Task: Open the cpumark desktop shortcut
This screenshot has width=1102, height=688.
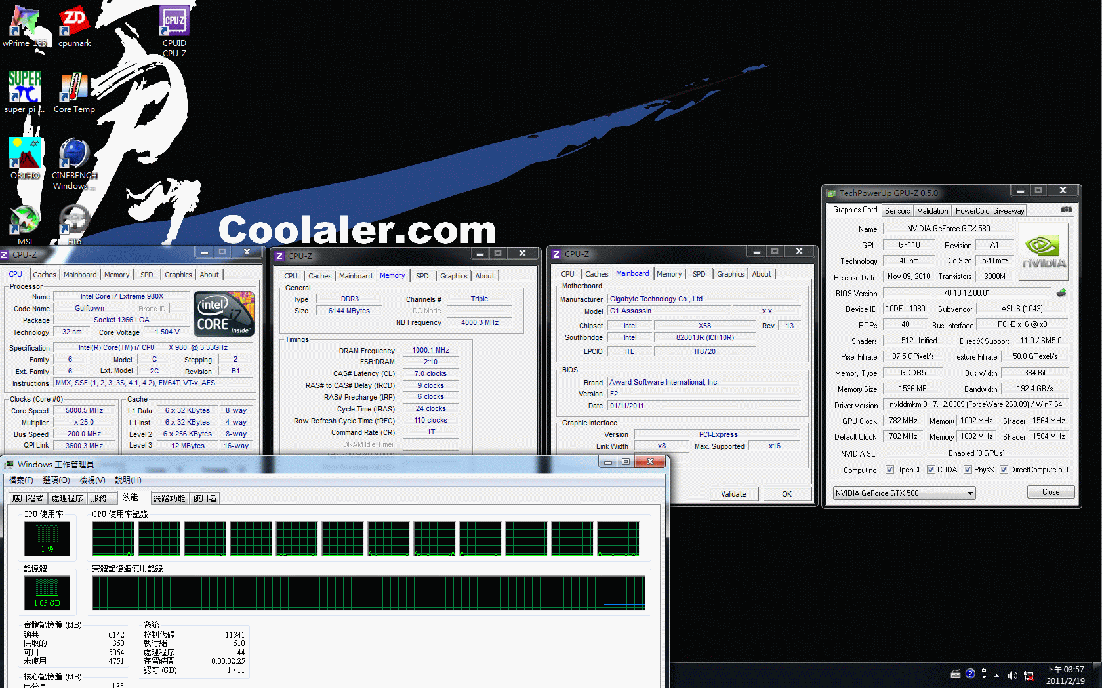Action: click(74, 26)
